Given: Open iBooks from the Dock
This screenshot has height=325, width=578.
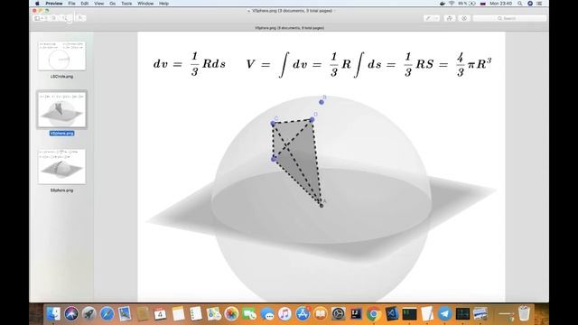Looking at the screenshot, I should click(321, 314).
